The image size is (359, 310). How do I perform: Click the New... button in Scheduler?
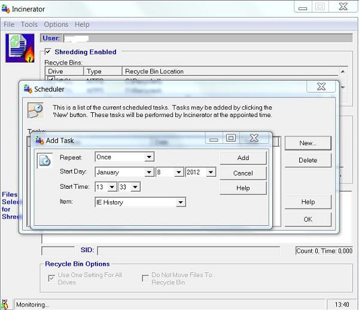308,143
